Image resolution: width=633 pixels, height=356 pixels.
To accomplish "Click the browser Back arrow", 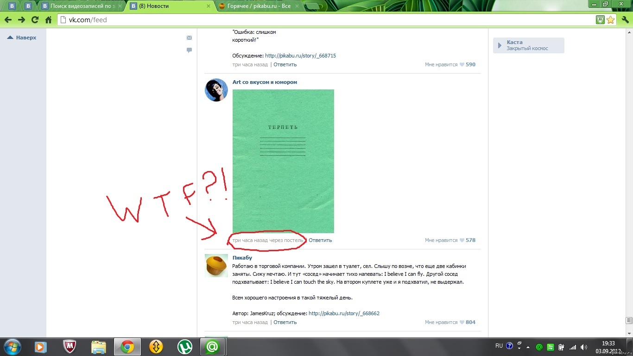I will pos(8,20).
